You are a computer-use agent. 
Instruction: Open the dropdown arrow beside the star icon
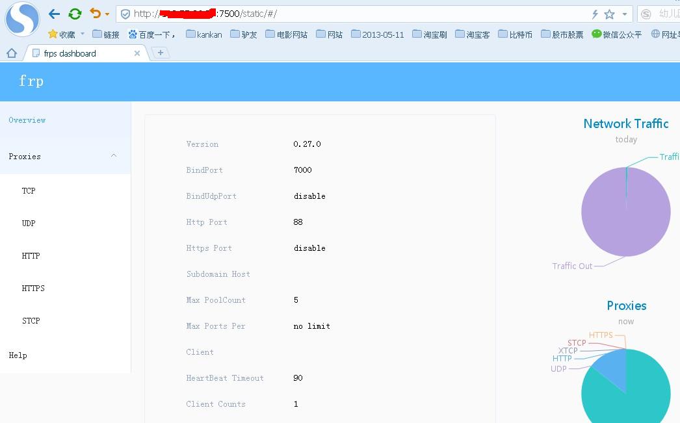pos(624,14)
